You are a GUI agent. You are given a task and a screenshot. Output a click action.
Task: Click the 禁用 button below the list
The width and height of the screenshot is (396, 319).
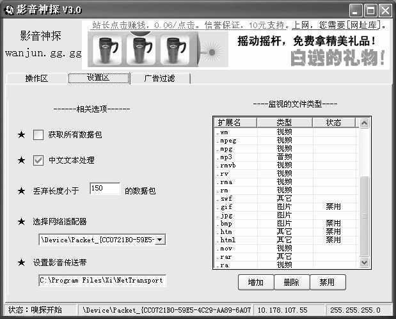[327, 282]
